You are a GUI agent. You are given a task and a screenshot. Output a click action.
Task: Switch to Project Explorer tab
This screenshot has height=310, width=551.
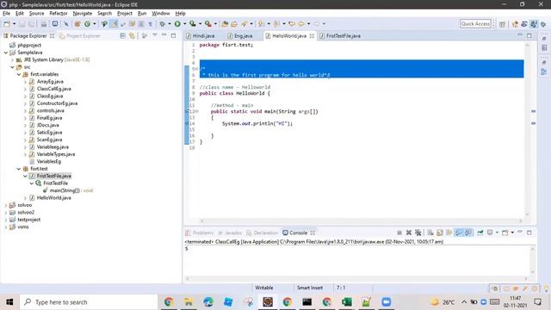coord(80,36)
